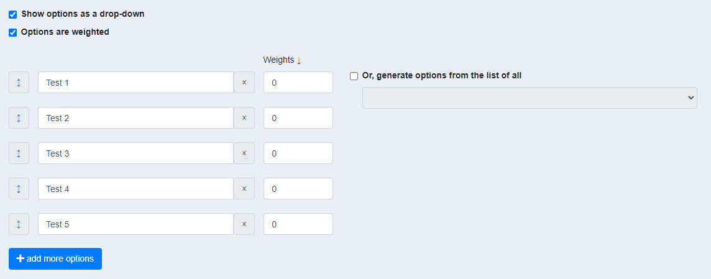
Task: Click the Weights sort arrow
Action: [299, 60]
